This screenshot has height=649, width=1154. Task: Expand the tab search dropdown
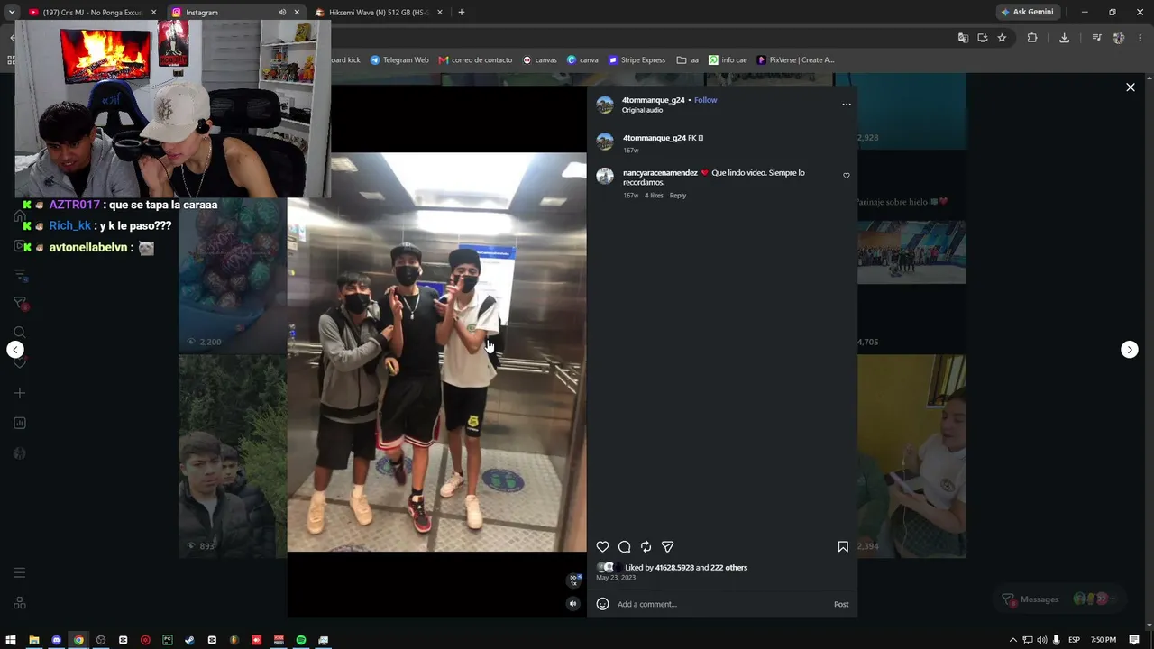(x=12, y=13)
